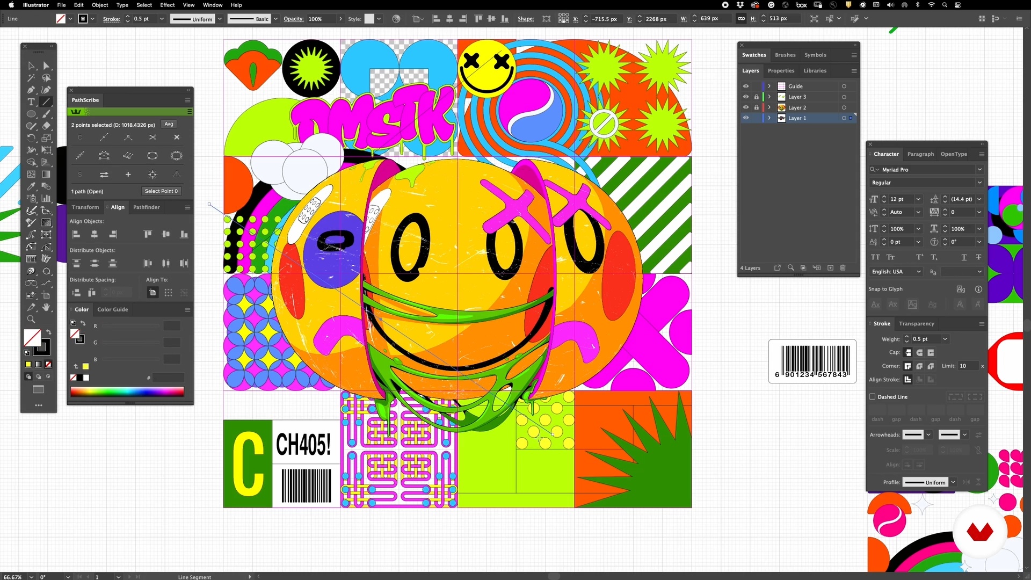The image size is (1031, 580).
Task: Select the Pen tool
Action: [31, 90]
